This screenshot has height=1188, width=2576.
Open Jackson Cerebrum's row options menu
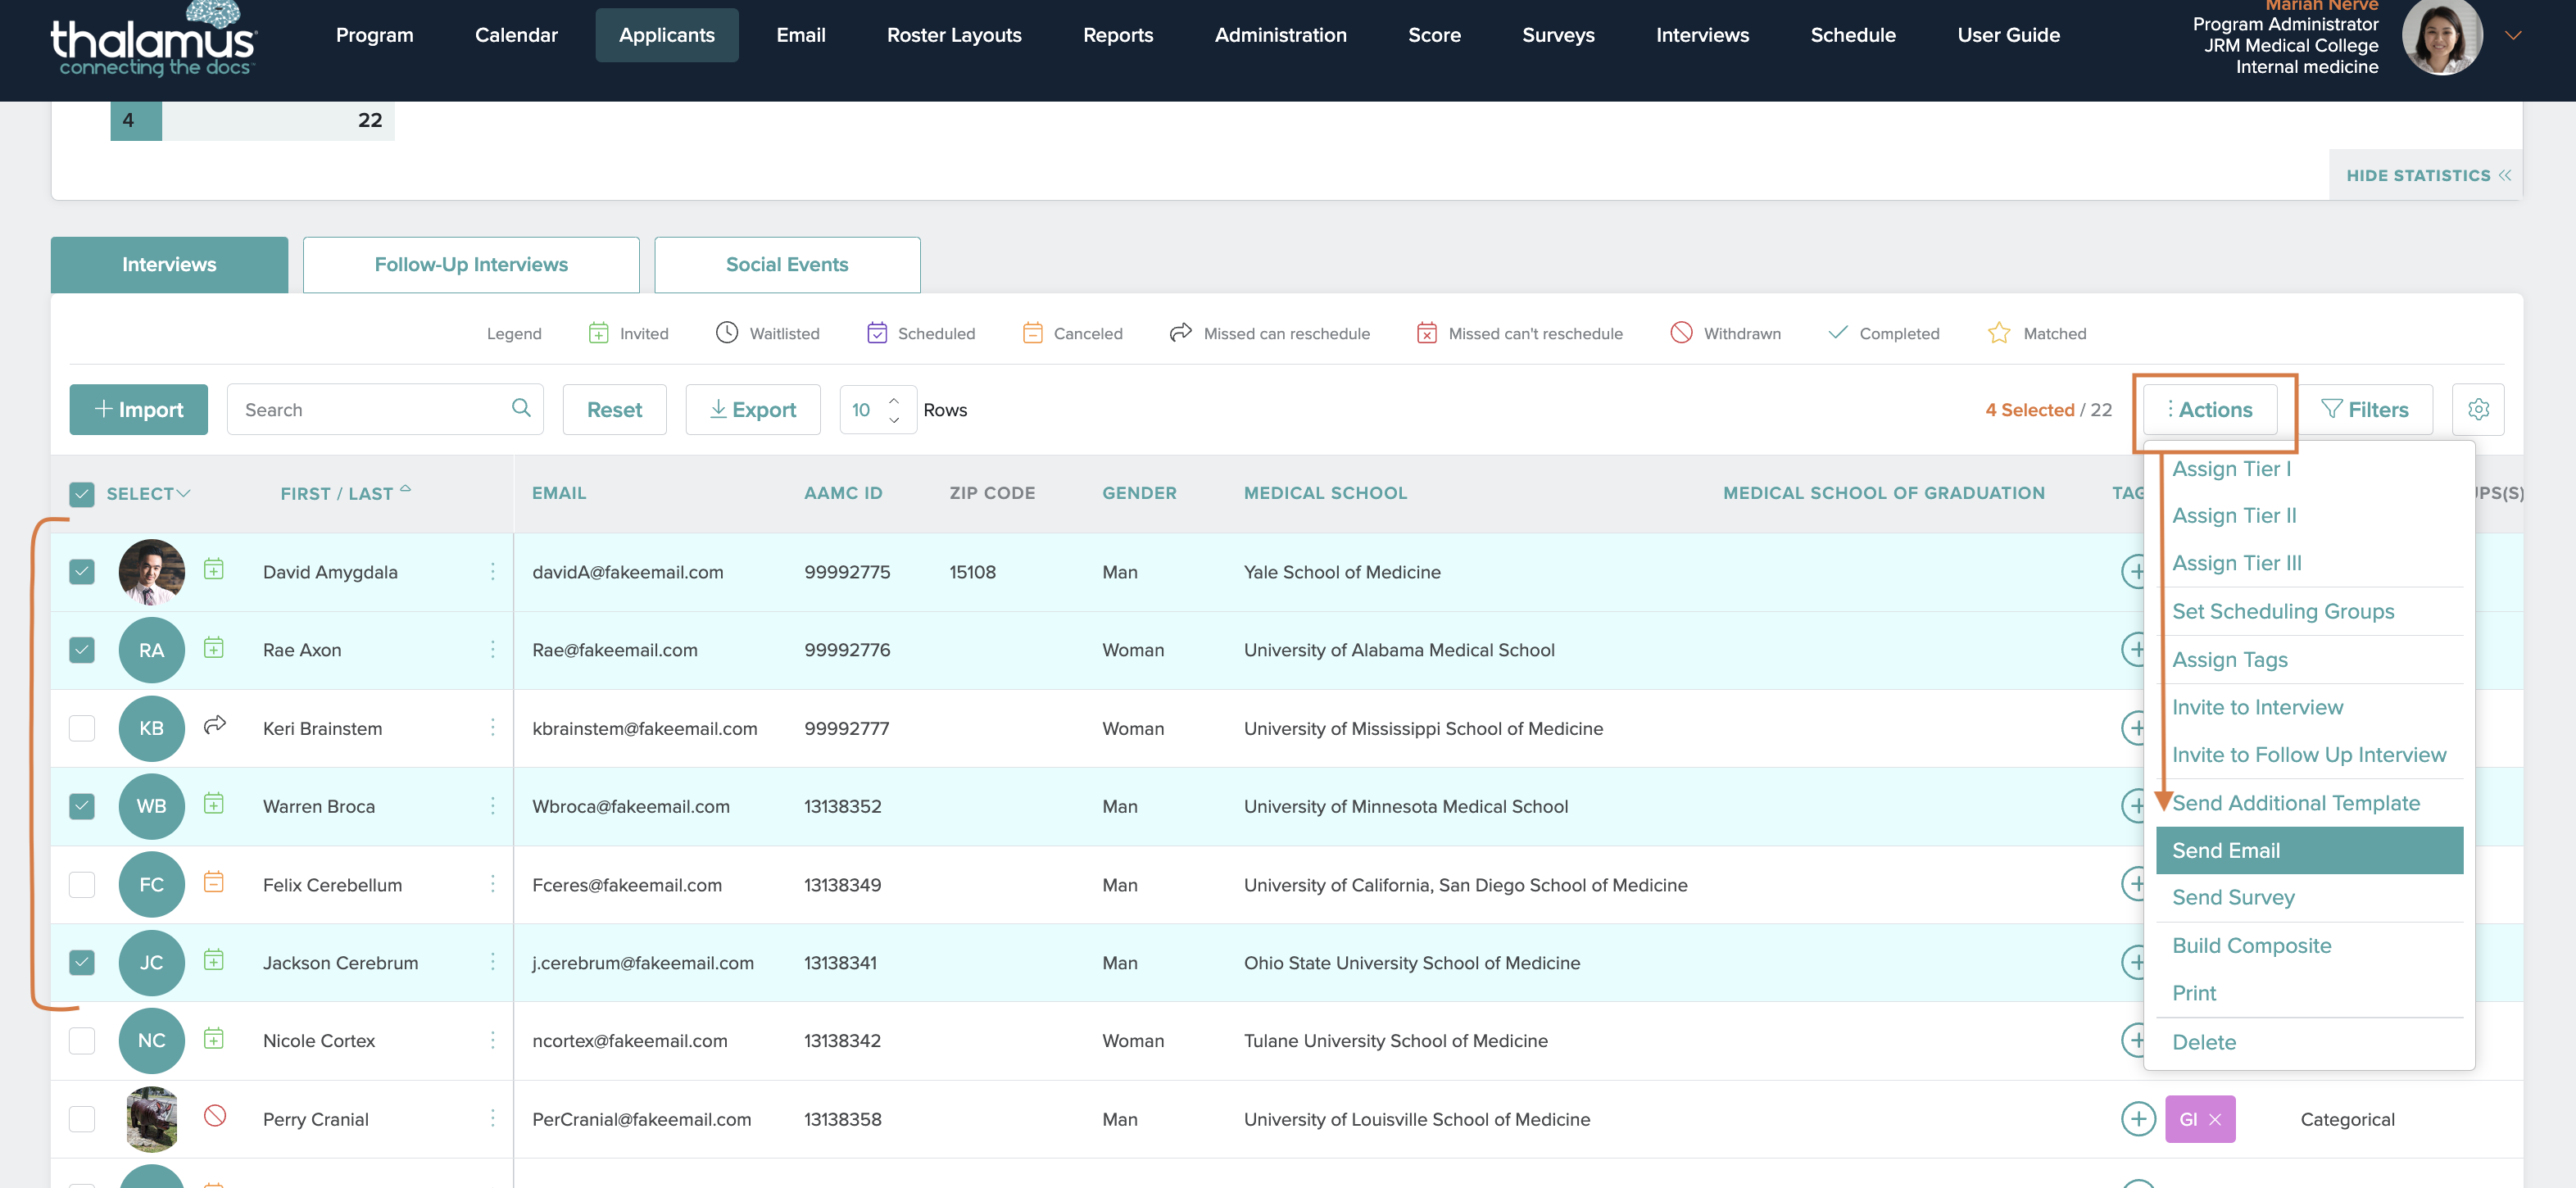tap(493, 962)
